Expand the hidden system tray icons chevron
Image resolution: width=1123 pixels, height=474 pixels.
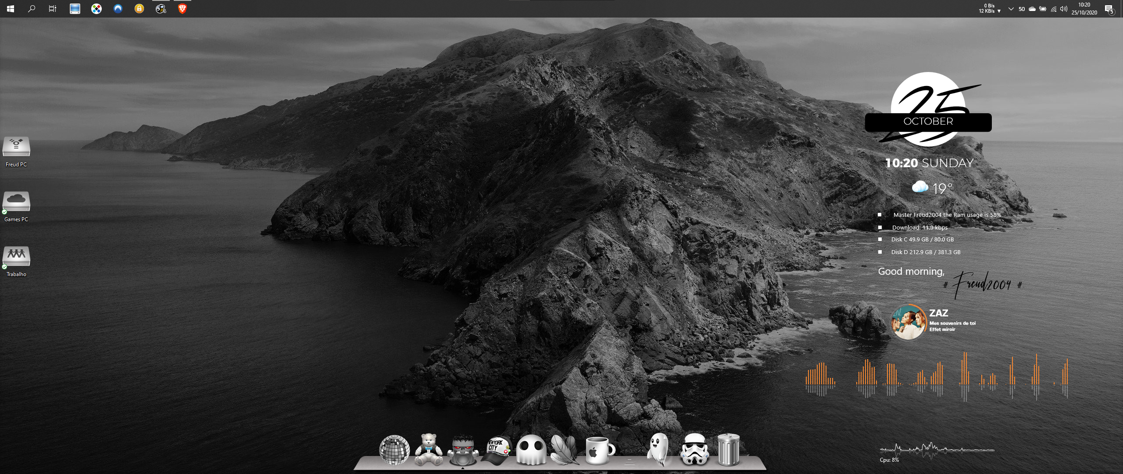pyautogui.click(x=1011, y=9)
